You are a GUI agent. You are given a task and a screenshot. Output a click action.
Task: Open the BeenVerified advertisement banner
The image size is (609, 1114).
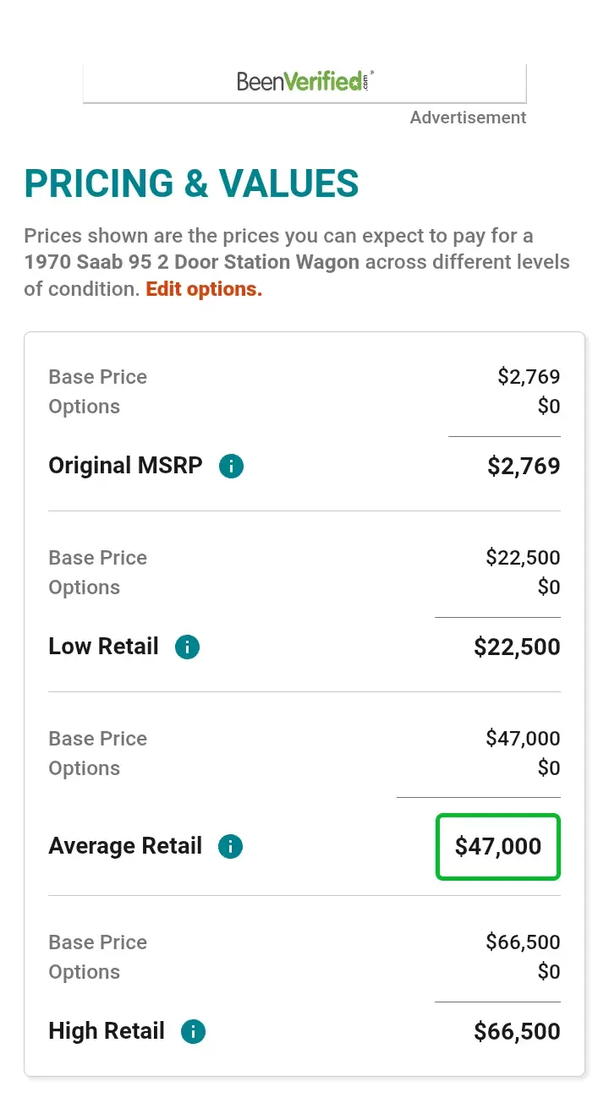pyautogui.click(x=304, y=83)
